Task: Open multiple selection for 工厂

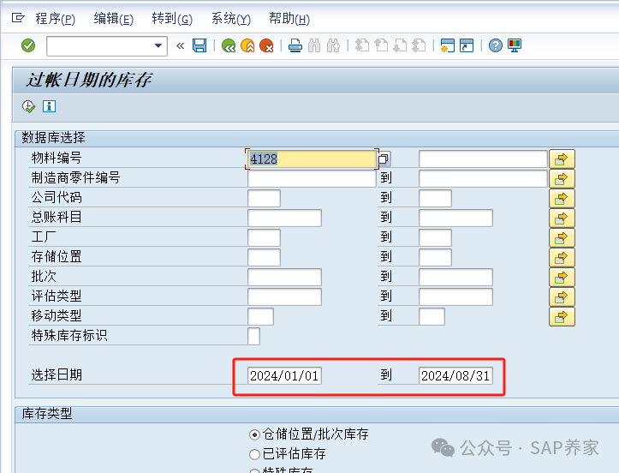Action: pyautogui.click(x=562, y=238)
